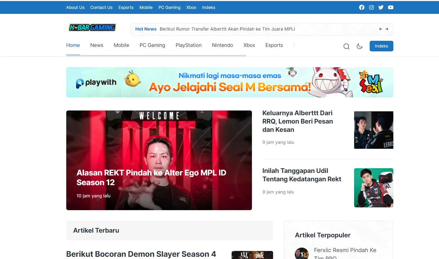Viewport: 439px width, 259px height.
Task: Show previous hot news with left arrow
Action: 381,29
